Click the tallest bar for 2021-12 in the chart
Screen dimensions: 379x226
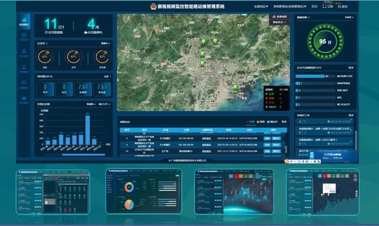(88, 130)
